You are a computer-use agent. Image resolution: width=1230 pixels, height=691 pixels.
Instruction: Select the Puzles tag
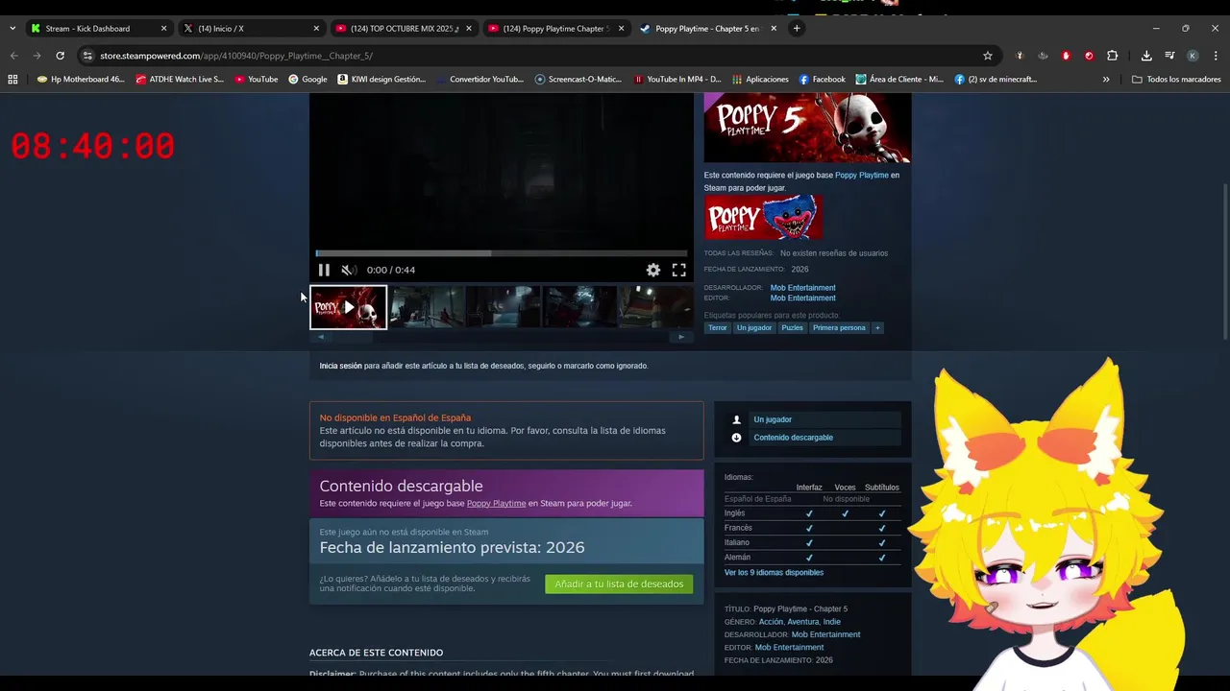(x=792, y=328)
